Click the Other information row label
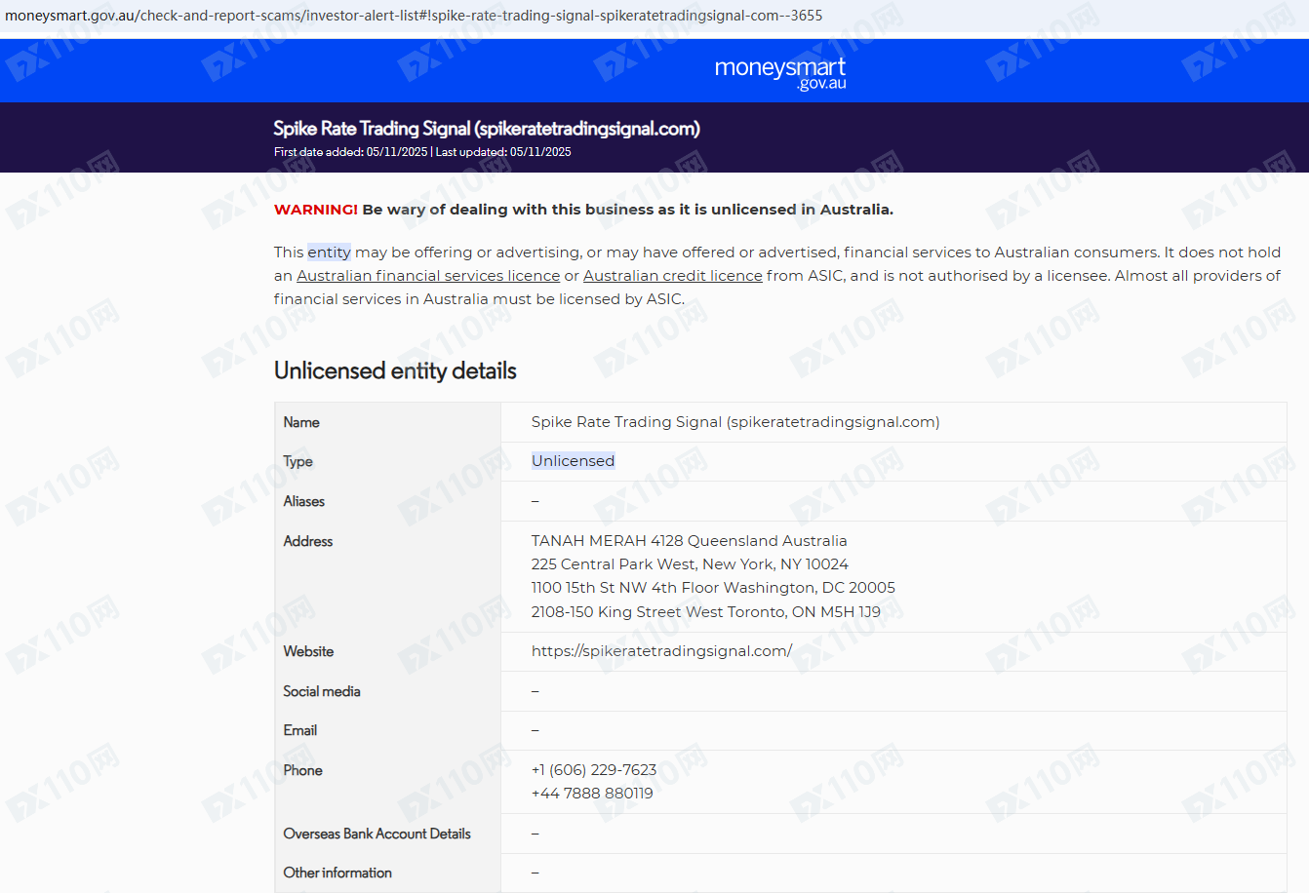The image size is (1309, 893). pos(337,873)
